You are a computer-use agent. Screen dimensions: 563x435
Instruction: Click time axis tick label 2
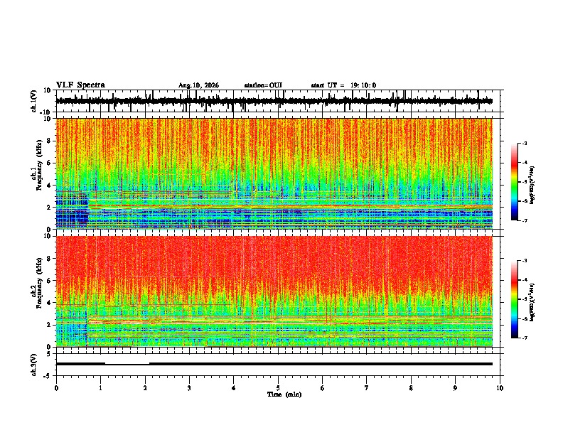[x=145, y=388]
